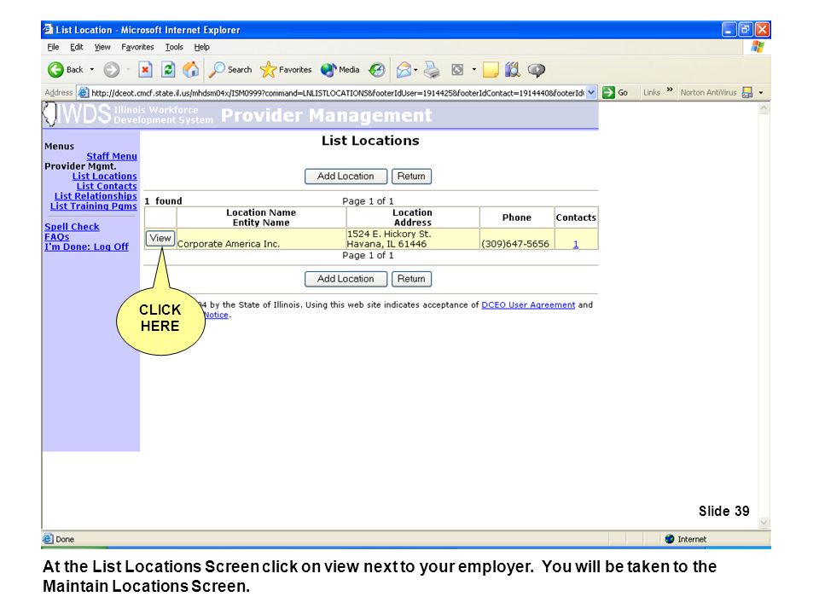Viewport: 819px width, 614px height.
Task: Click the phone number (309)647-5656
Action: click(515, 244)
